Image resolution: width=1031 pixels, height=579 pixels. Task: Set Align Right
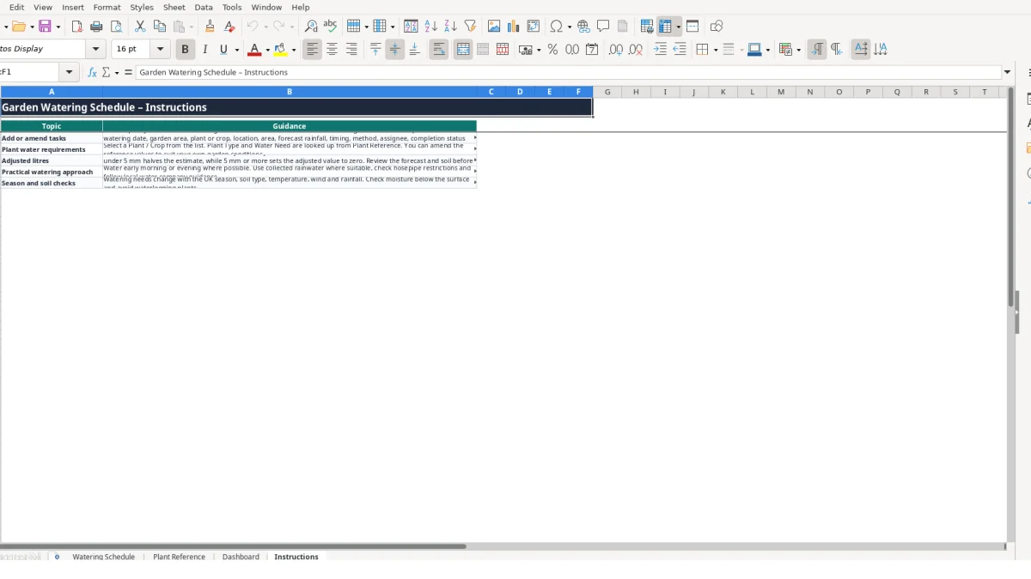pyautogui.click(x=351, y=50)
